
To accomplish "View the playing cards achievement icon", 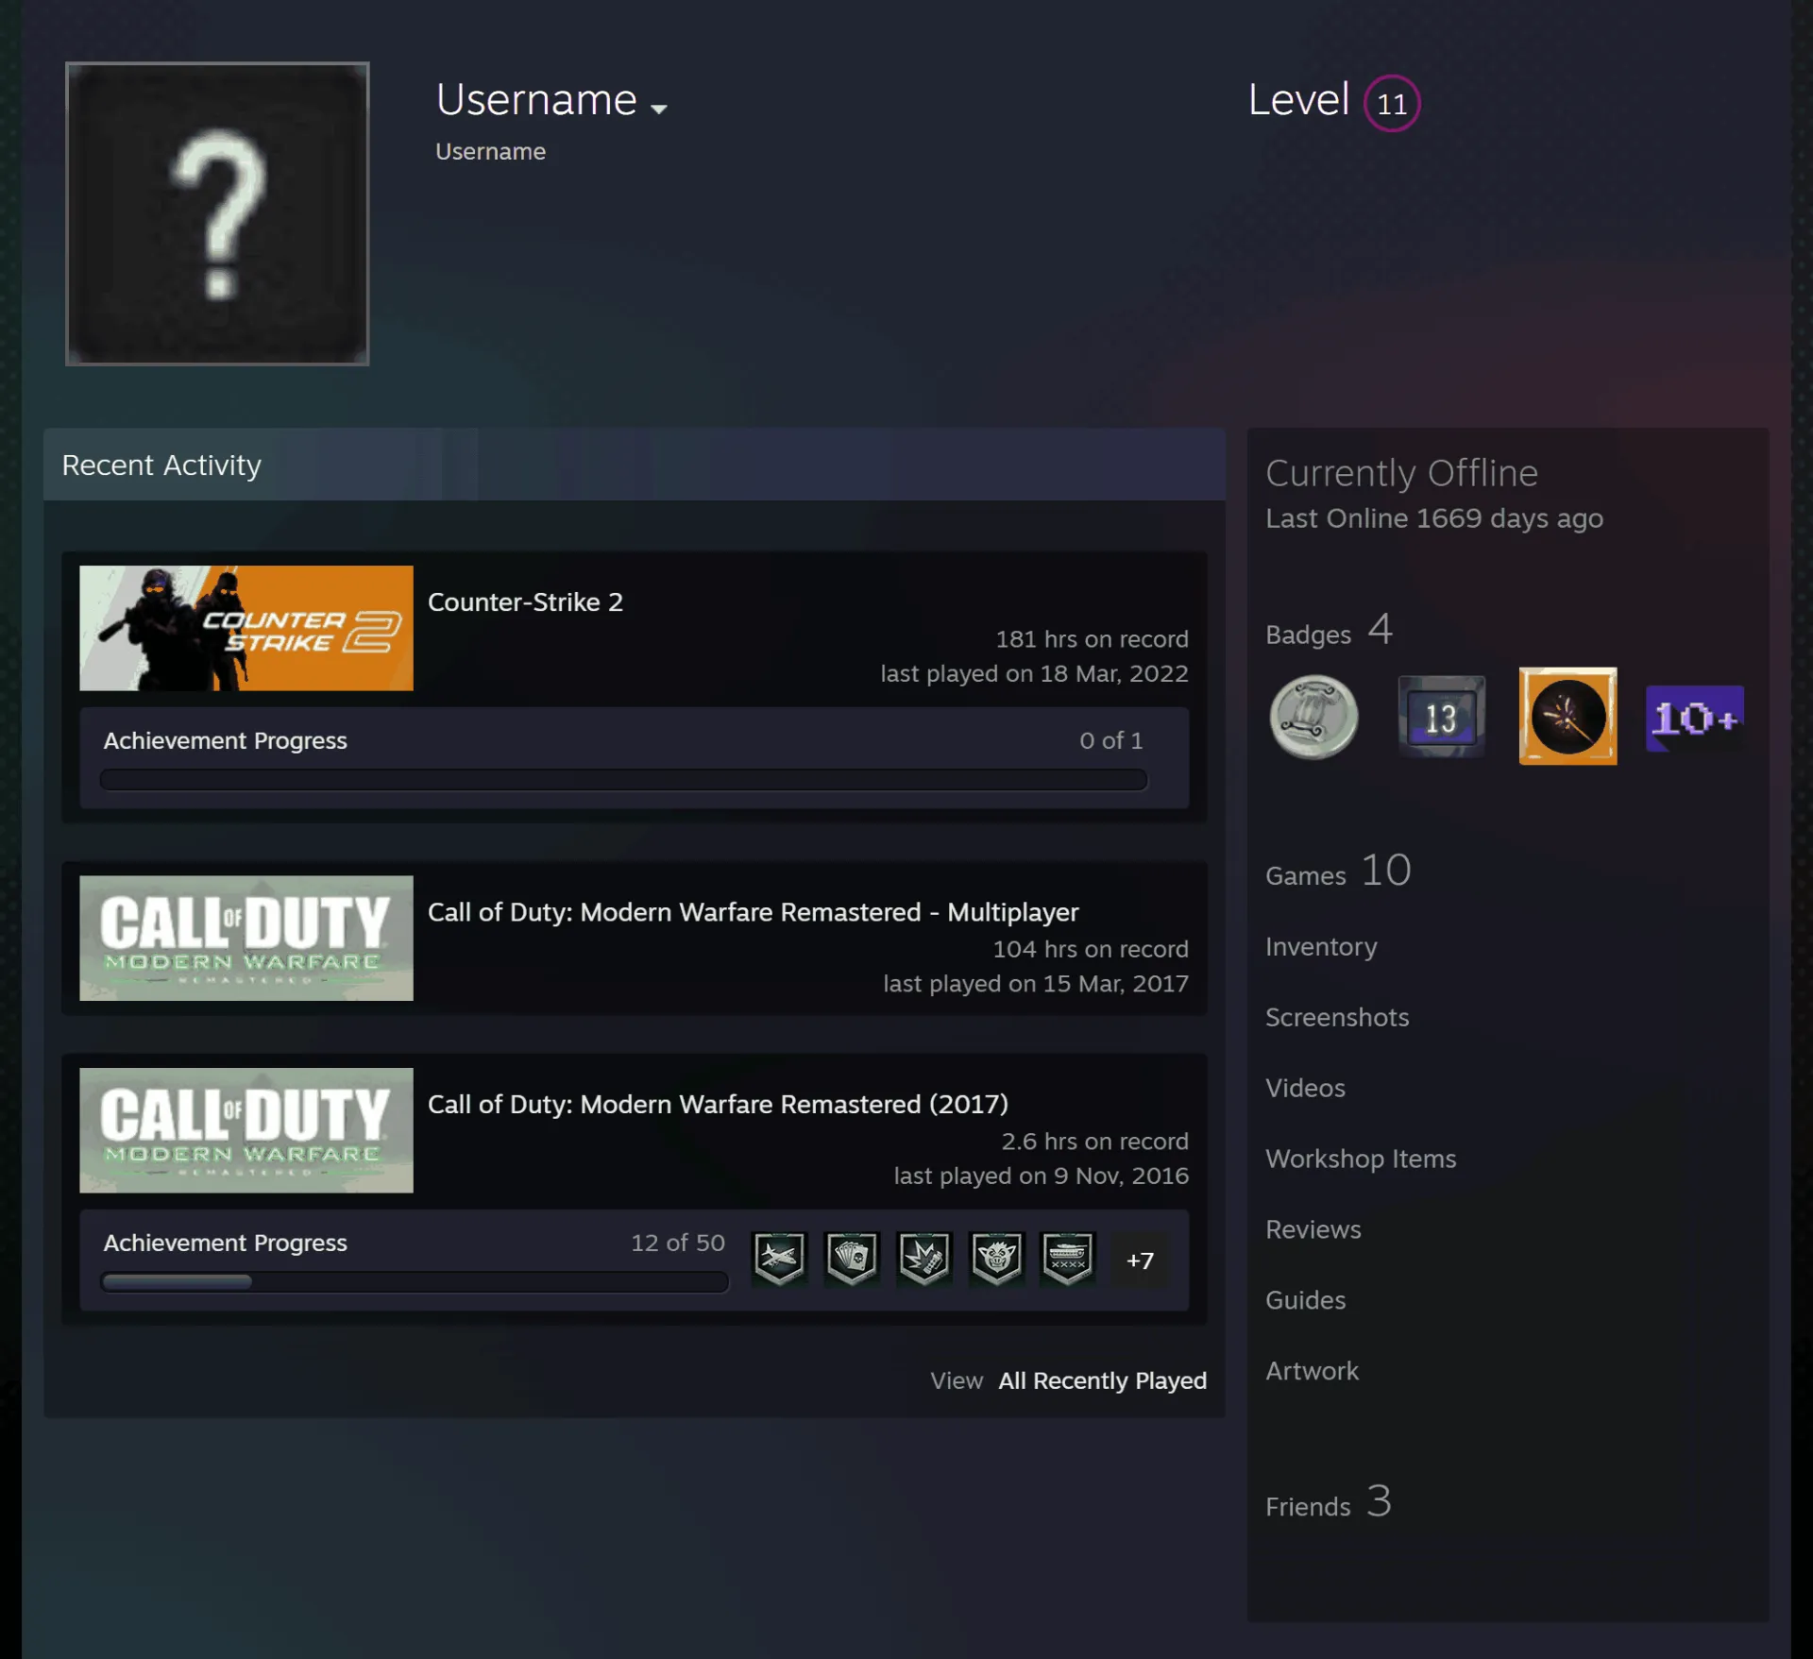I will point(852,1259).
